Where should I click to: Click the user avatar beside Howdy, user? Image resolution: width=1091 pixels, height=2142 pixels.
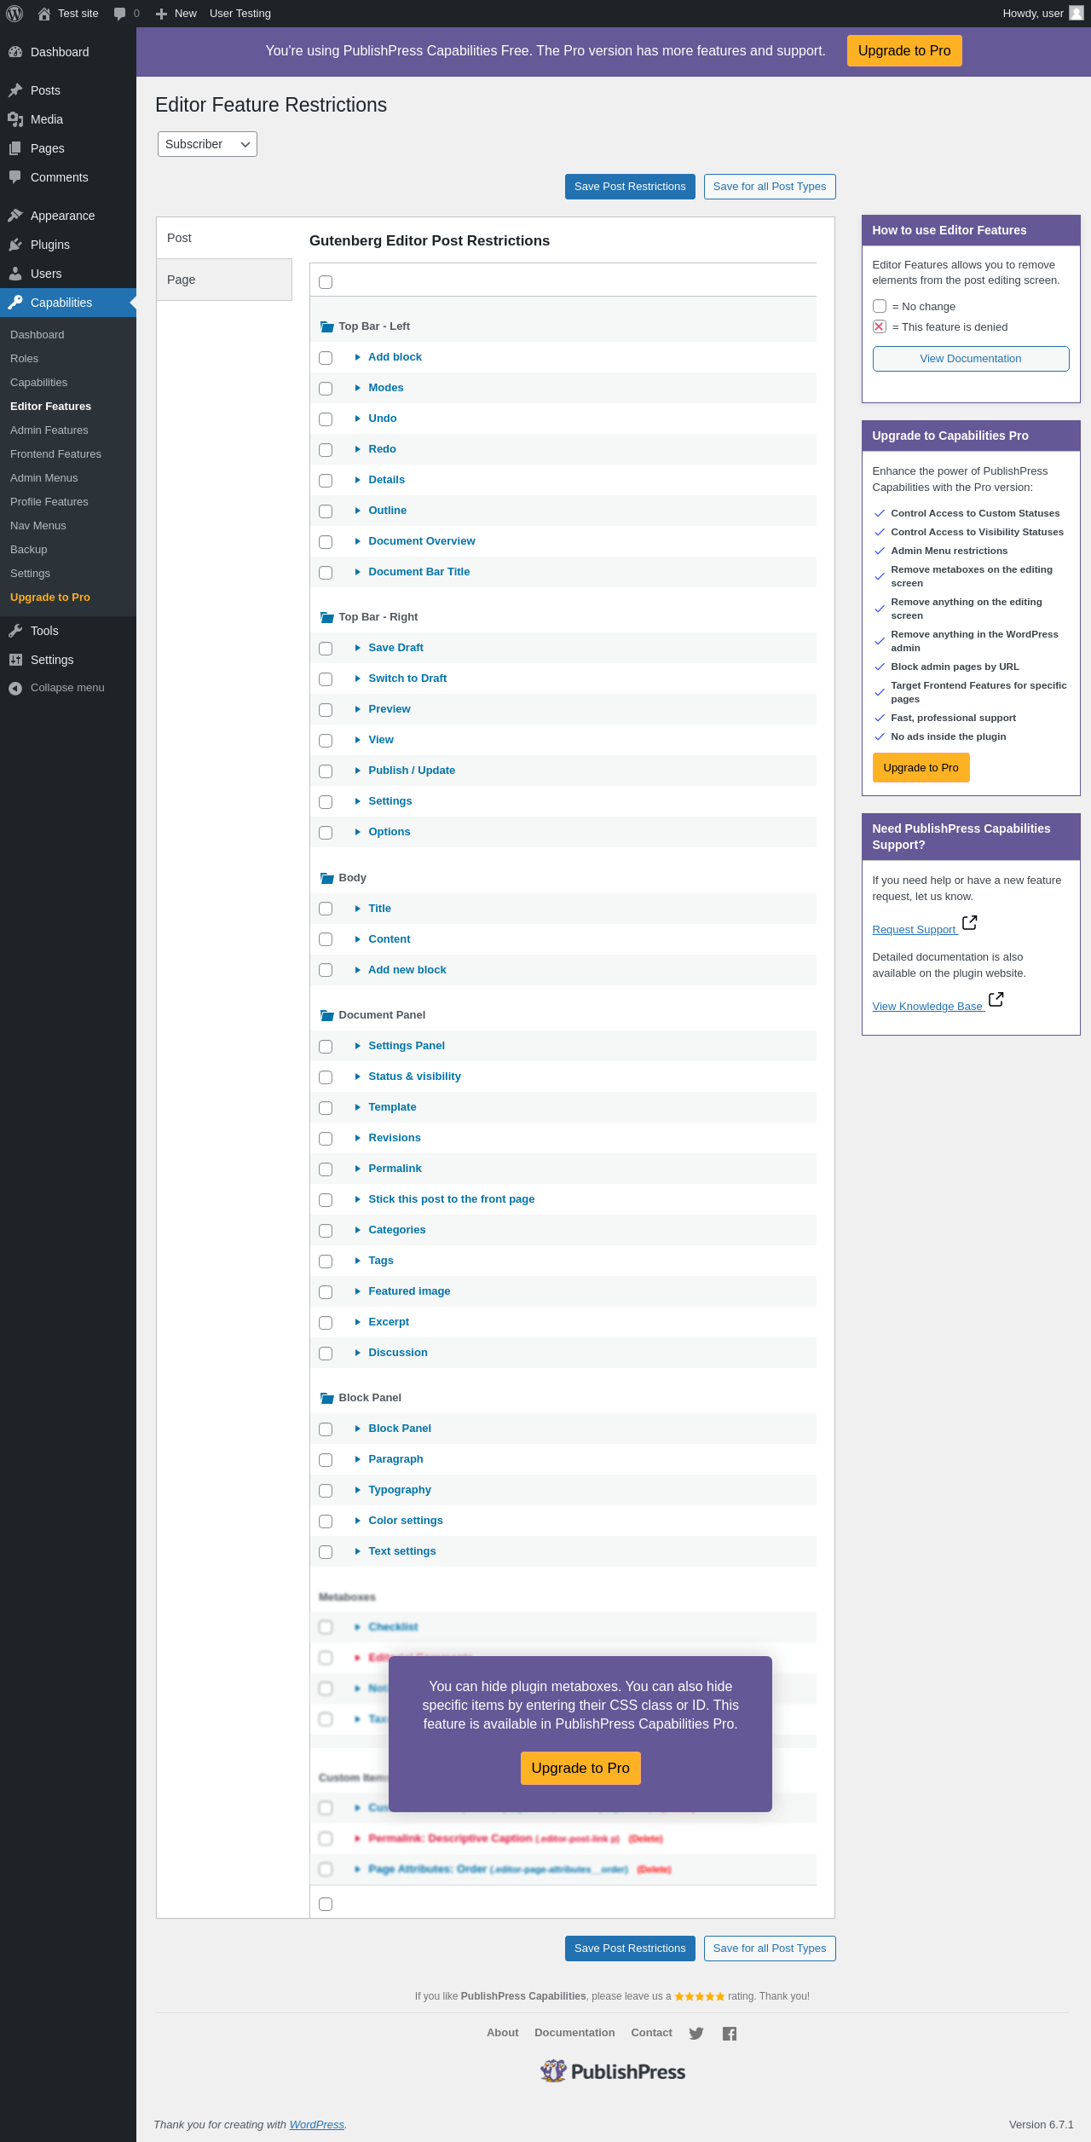[1077, 14]
